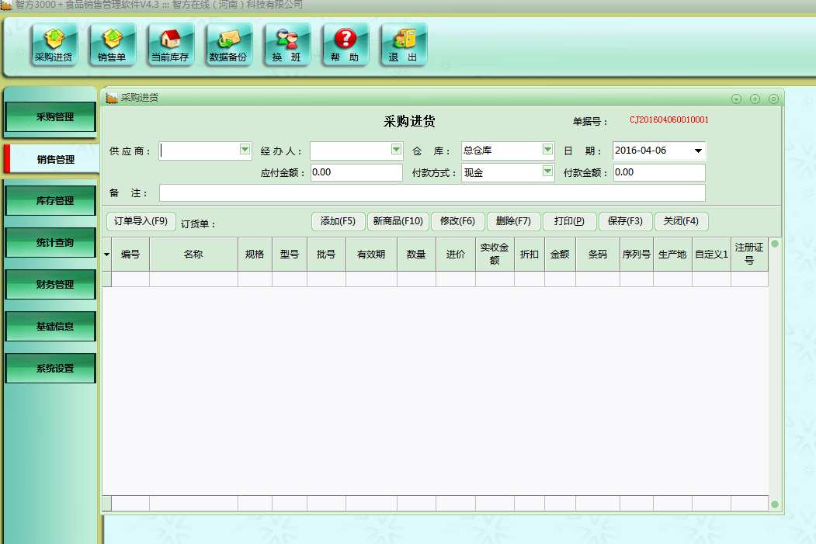The height and width of the screenshot is (544, 816).
Task: Open 财务管理 sidebar section
Action: point(51,284)
